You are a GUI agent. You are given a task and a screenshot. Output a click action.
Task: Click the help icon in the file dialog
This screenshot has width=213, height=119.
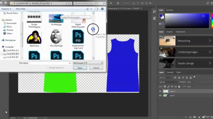click(x=102, y=9)
